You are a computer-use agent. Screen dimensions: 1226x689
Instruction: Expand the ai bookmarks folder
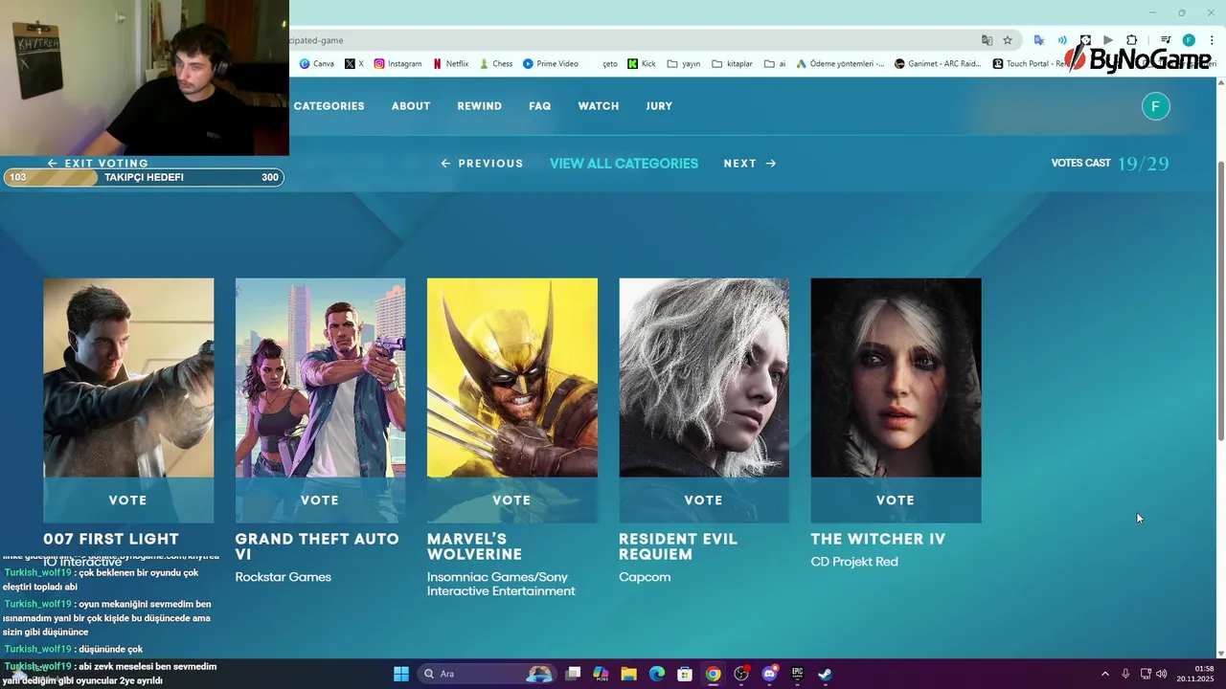(775, 64)
